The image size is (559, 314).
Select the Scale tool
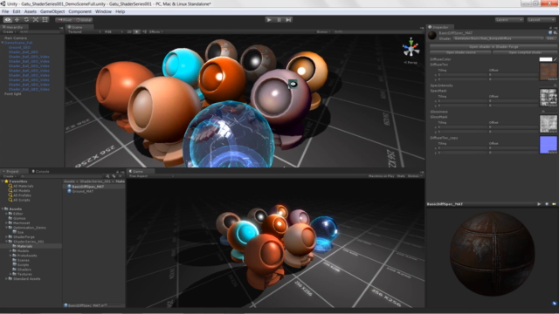click(36, 19)
